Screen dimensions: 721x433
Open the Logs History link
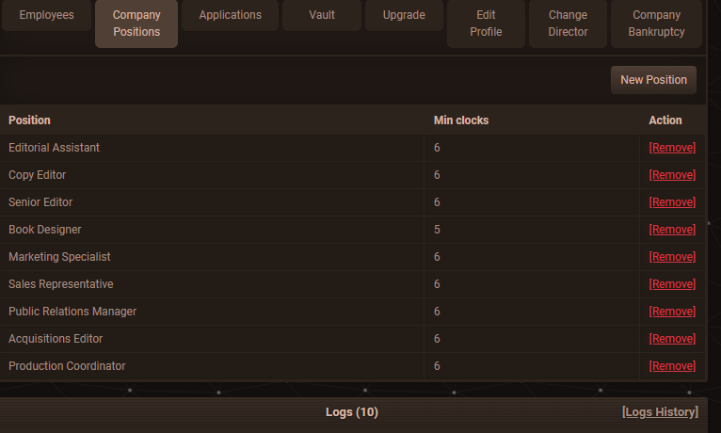pyautogui.click(x=660, y=412)
